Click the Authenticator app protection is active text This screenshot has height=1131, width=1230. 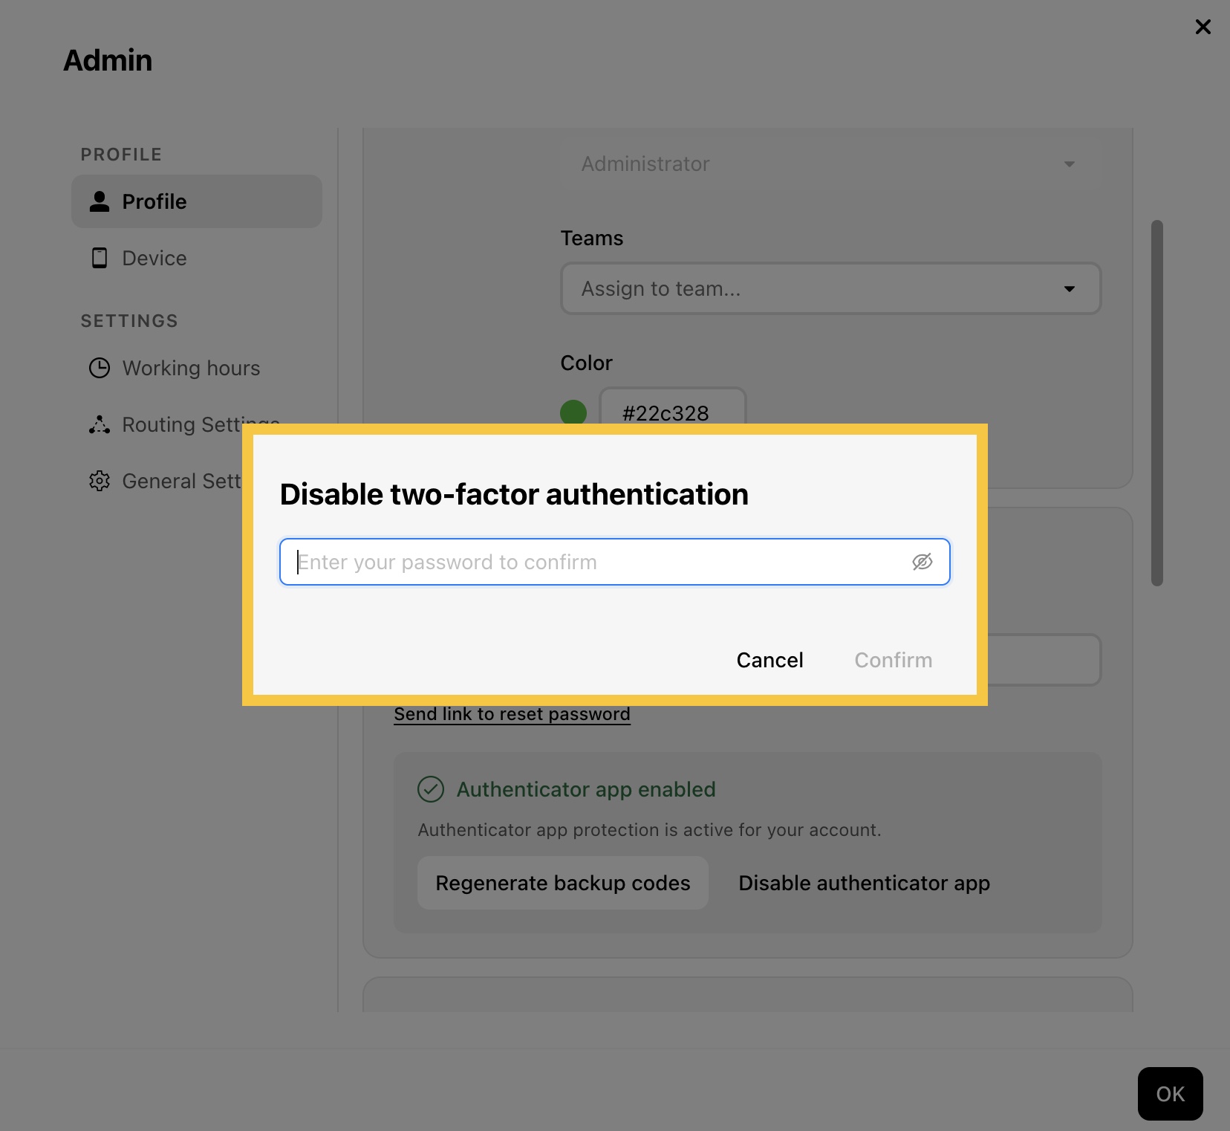tap(649, 830)
